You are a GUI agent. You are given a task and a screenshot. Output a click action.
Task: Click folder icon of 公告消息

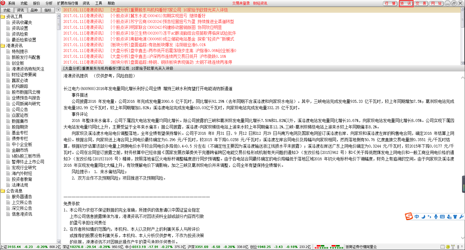(3, 191)
